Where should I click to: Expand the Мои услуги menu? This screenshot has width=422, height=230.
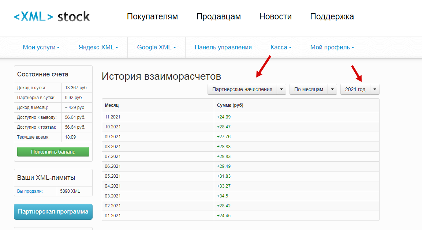point(41,47)
